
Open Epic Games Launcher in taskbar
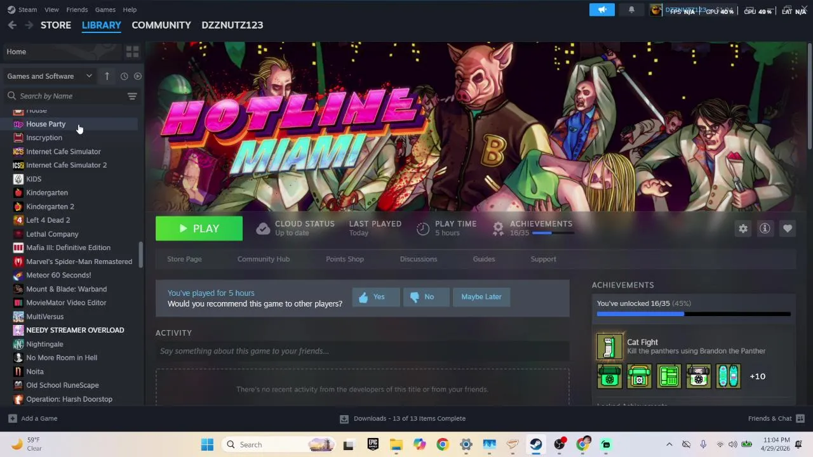[x=373, y=444]
